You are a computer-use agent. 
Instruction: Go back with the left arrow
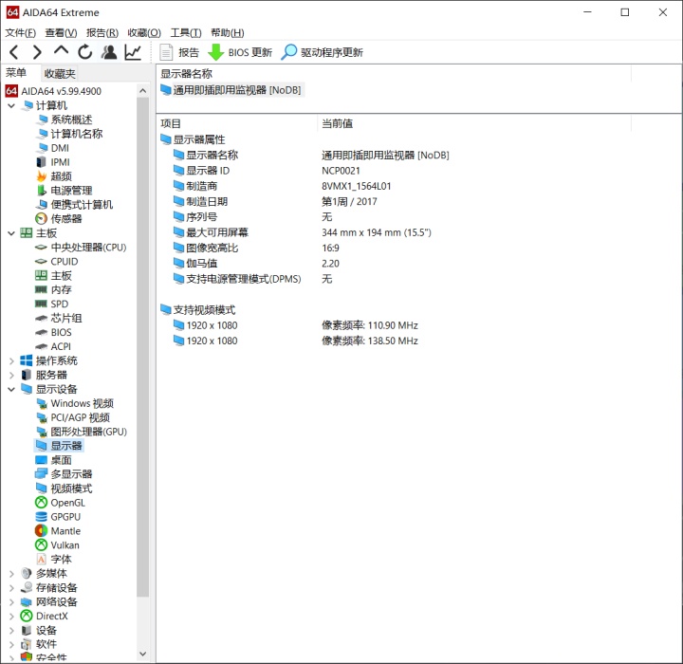[x=14, y=52]
